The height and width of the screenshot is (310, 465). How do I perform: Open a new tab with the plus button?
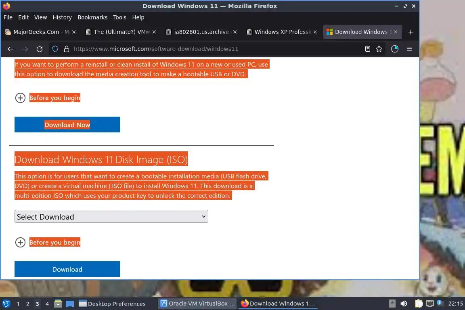tap(411, 32)
